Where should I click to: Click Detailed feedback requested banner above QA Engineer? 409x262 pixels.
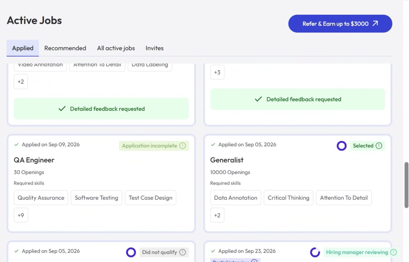(101, 109)
